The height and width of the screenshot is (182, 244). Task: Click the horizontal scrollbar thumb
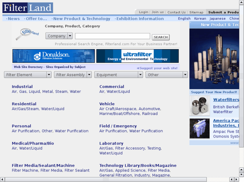106,180
